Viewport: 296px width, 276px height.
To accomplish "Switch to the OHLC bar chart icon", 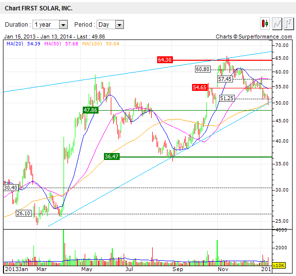I will (289, 24).
